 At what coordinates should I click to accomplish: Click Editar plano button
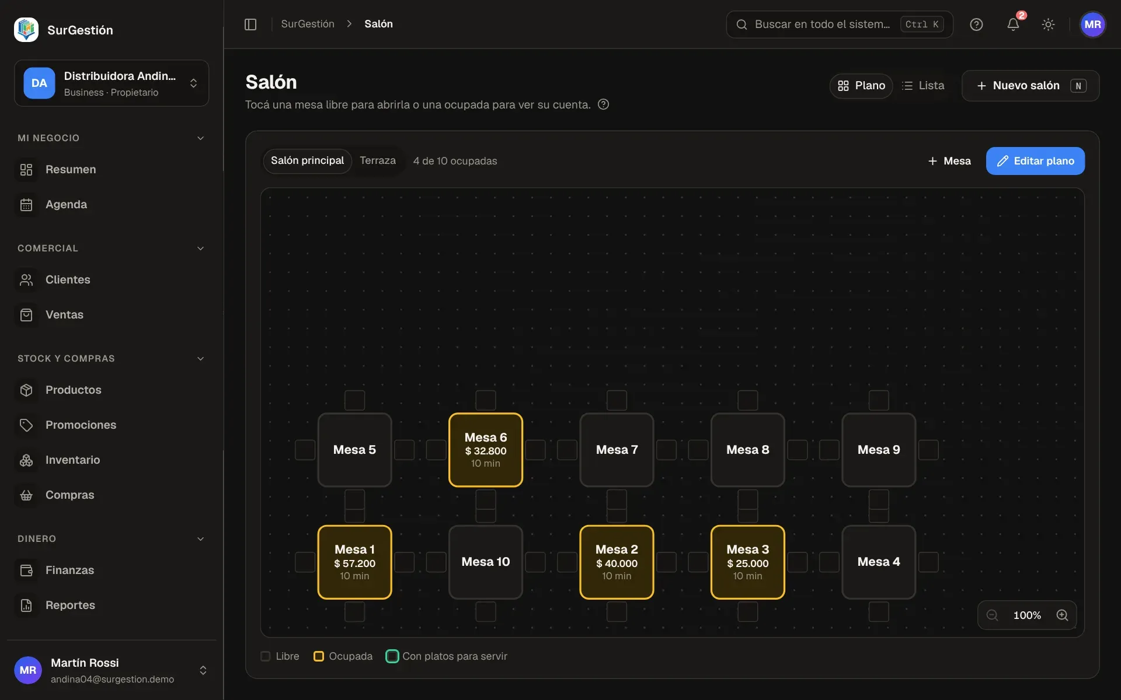pyautogui.click(x=1035, y=161)
